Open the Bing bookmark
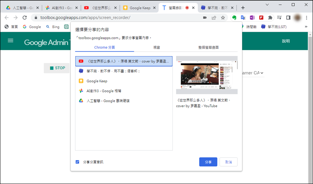 click(53, 27)
